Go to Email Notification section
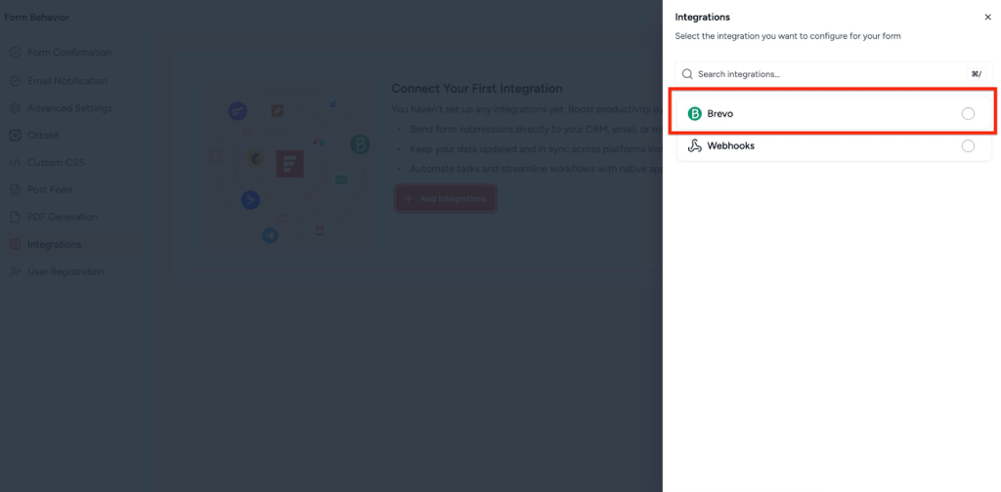 pos(66,81)
